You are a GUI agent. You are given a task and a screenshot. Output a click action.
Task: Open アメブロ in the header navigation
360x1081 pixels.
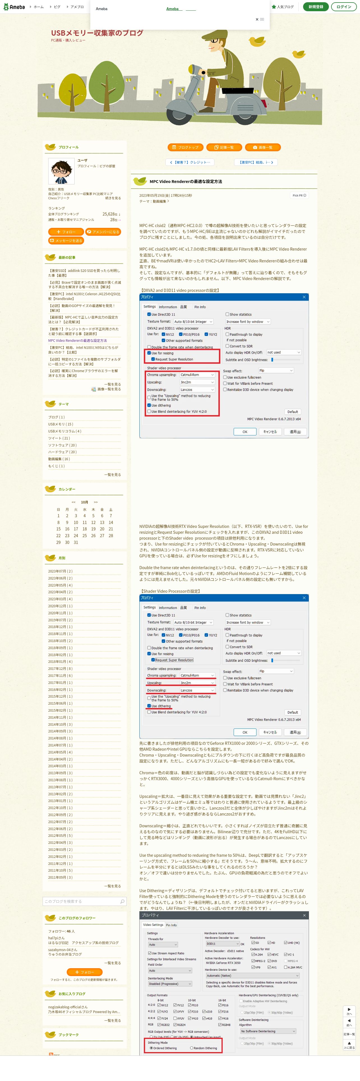coord(77,7)
